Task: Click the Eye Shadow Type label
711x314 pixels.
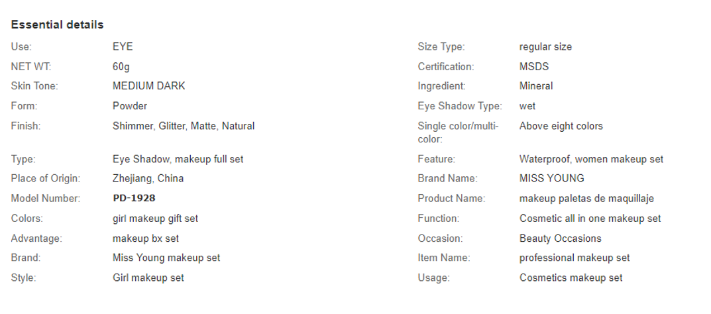Action: click(x=460, y=106)
